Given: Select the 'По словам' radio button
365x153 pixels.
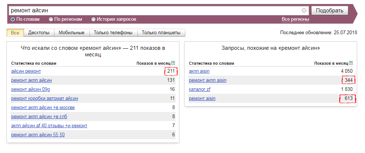Looking at the screenshot, I should click(13, 19).
